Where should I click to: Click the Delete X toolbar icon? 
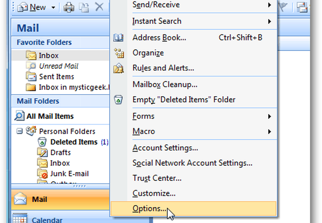99,7
